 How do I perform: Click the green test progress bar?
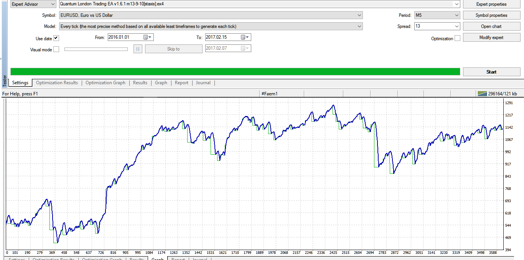tap(235, 72)
